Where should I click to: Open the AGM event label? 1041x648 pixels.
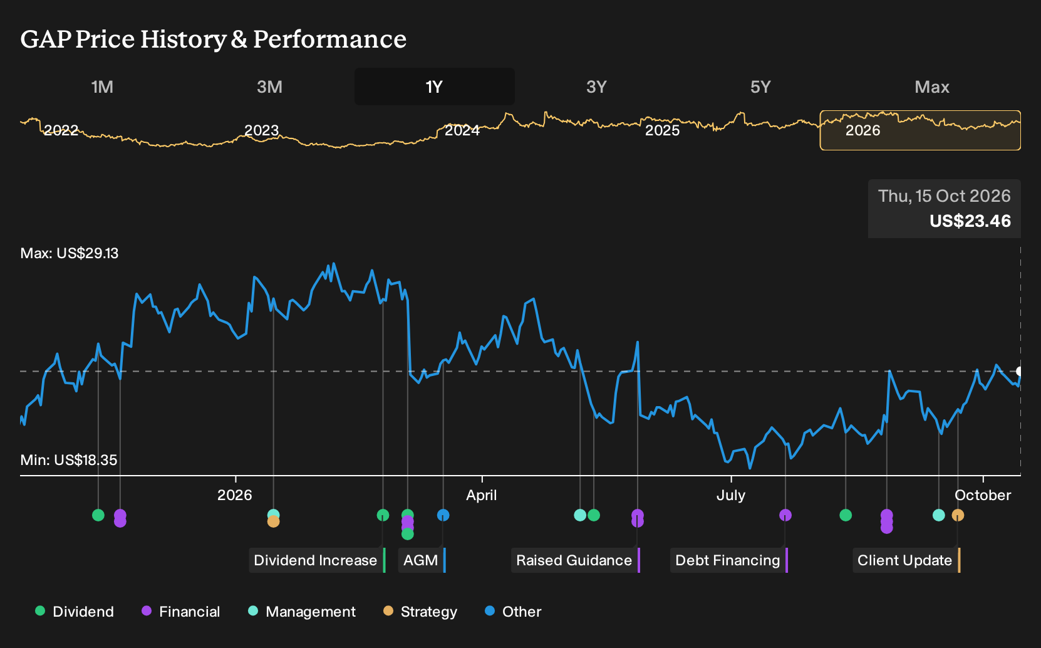[422, 560]
